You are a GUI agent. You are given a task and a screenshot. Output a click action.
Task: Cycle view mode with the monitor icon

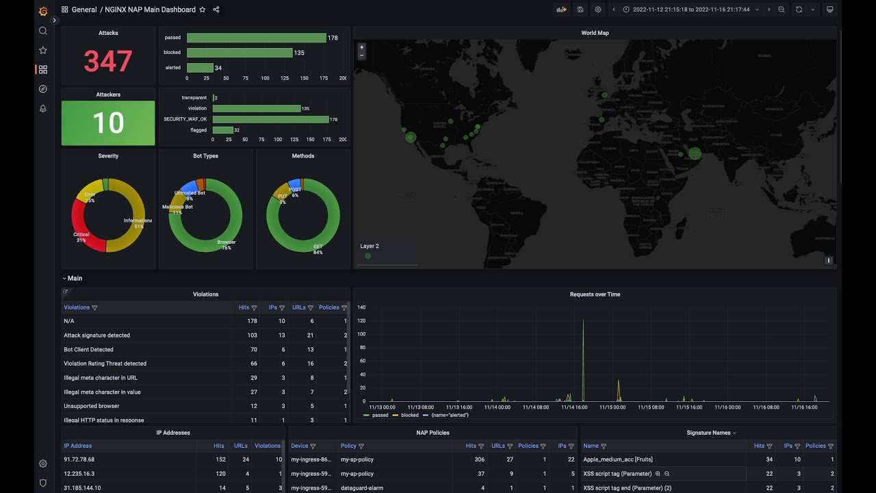(830, 10)
